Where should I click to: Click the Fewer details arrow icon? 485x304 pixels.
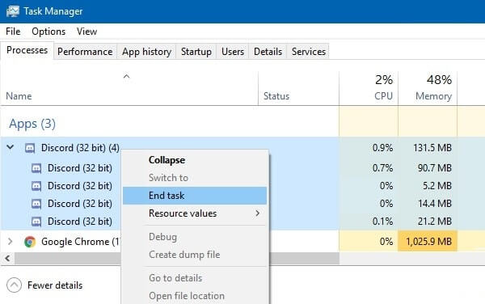(x=15, y=285)
